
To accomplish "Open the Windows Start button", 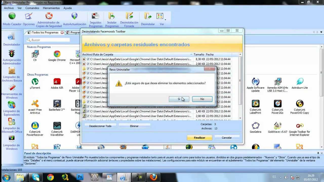I will point(6,177).
